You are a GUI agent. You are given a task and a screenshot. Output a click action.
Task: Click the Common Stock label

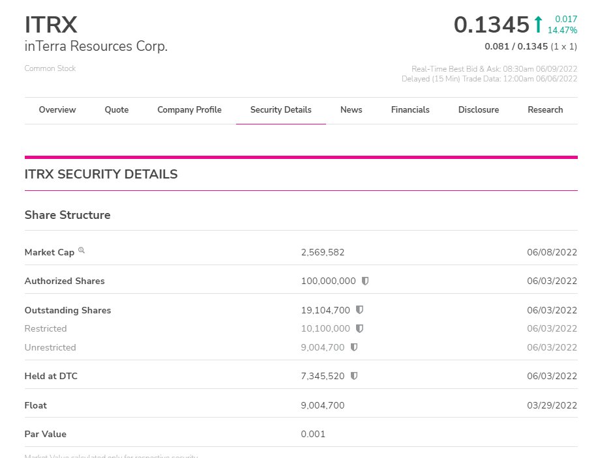click(50, 68)
